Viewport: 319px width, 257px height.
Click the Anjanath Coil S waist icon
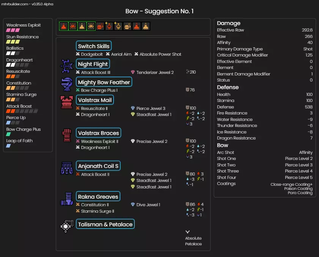point(67,168)
